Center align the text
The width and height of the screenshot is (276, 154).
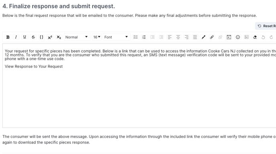[178, 37]
